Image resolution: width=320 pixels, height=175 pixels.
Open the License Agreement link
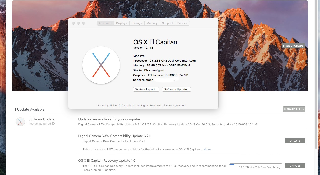[x=174, y=105]
